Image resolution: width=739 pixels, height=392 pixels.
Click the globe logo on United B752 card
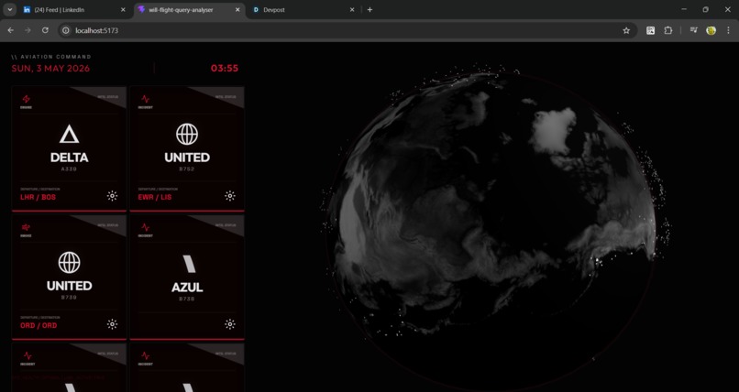point(187,134)
